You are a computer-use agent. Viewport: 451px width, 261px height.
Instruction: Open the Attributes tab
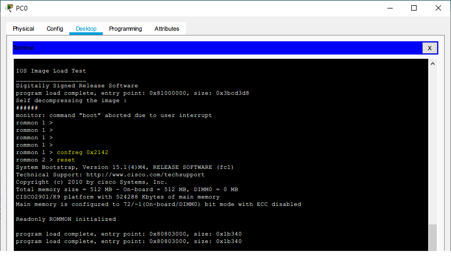[x=167, y=29]
